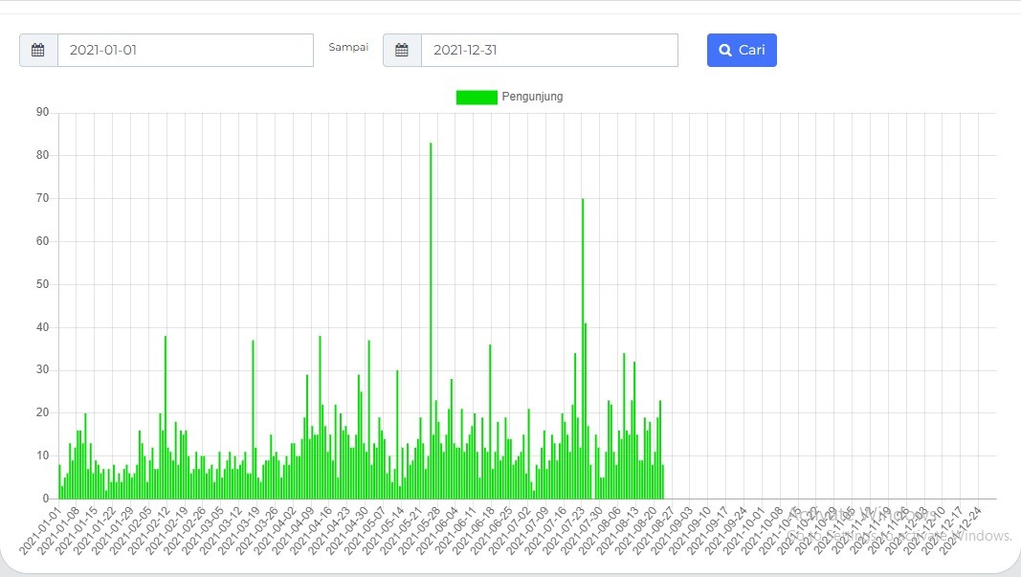This screenshot has width=1021, height=577.
Task: Click the magnifier icon on Cari button
Action: [725, 51]
